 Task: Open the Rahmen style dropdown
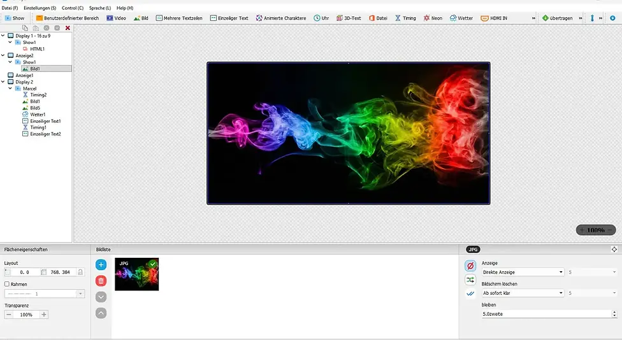[80, 294]
